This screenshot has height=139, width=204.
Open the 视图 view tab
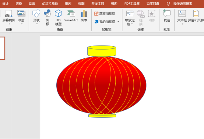[x=81, y=4]
